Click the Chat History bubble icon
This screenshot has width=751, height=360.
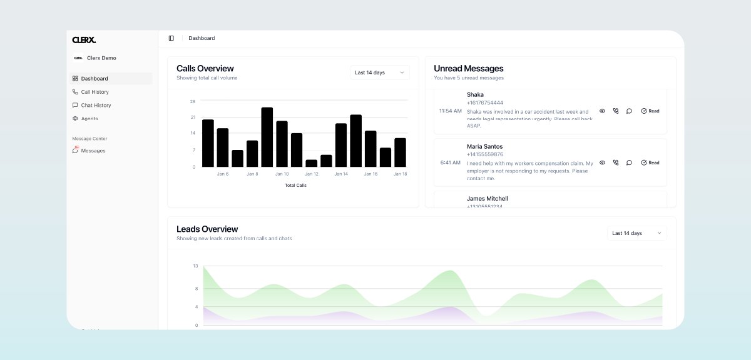point(75,105)
